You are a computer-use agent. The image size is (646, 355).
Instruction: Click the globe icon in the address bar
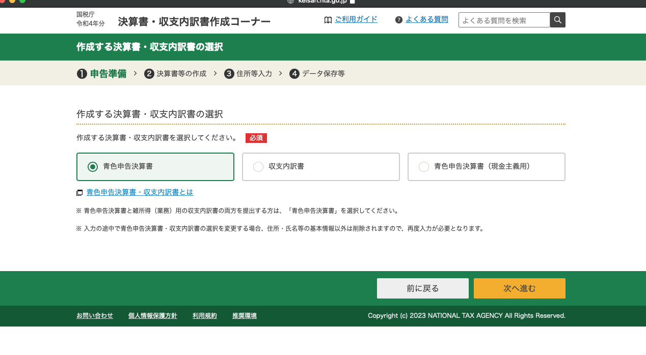(x=291, y=2)
